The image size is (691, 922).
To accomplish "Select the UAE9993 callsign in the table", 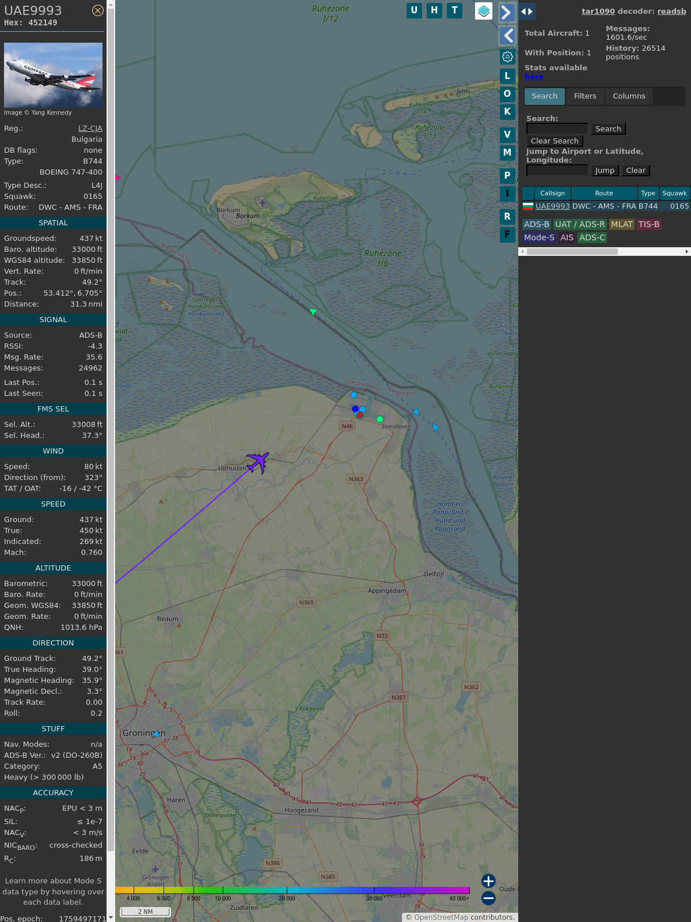I will 552,206.
